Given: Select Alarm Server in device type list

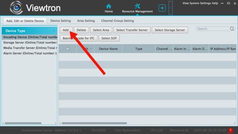Looking at the screenshot, I should 30,53.
